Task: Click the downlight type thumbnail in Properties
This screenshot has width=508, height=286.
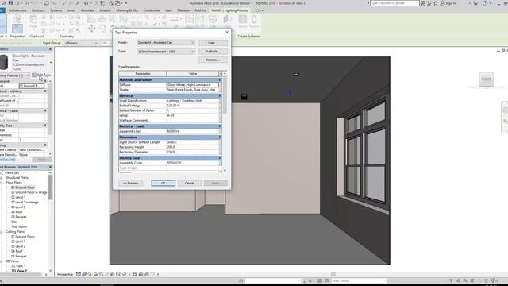Action: click(x=4, y=62)
